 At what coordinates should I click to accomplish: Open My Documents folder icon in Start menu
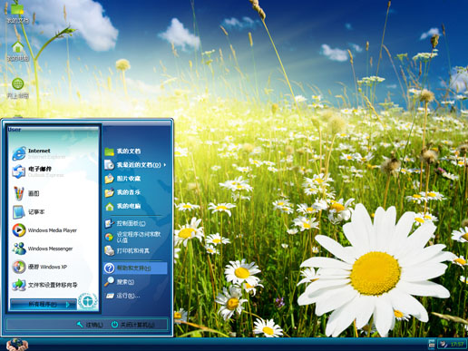109,151
